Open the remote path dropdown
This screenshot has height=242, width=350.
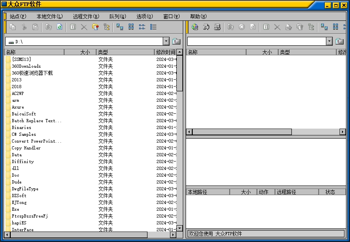coord(329,41)
